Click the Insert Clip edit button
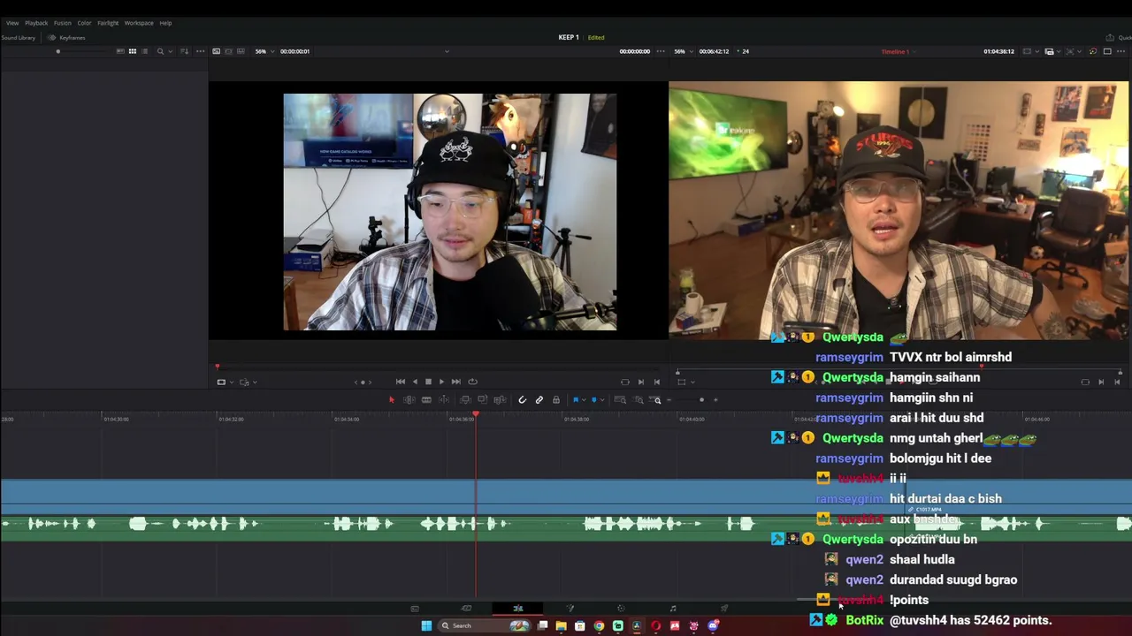This screenshot has width=1132, height=636. click(465, 400)
